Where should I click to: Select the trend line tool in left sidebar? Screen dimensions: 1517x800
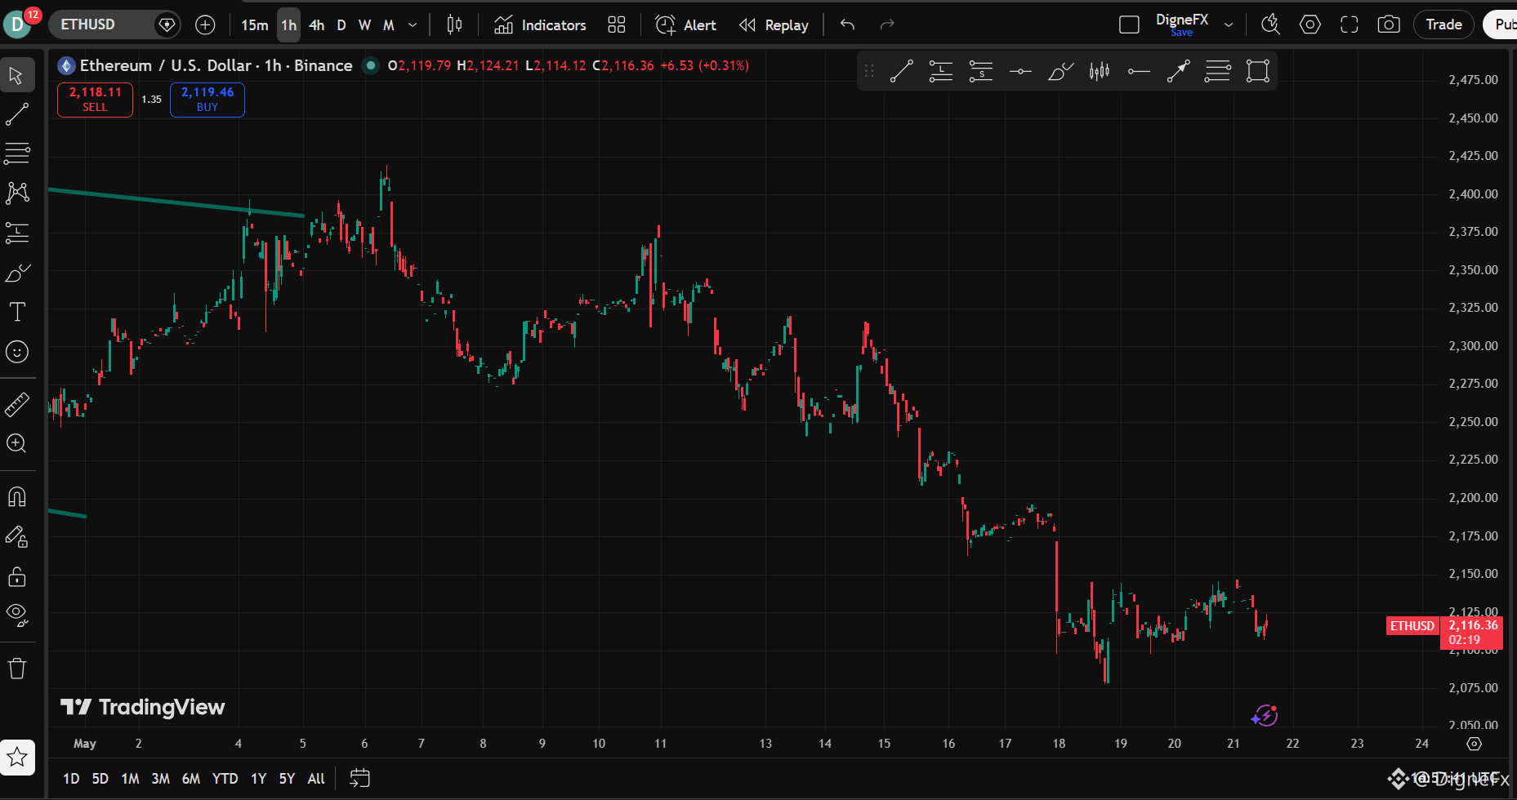pyautogui.click(x=17, y=115)
